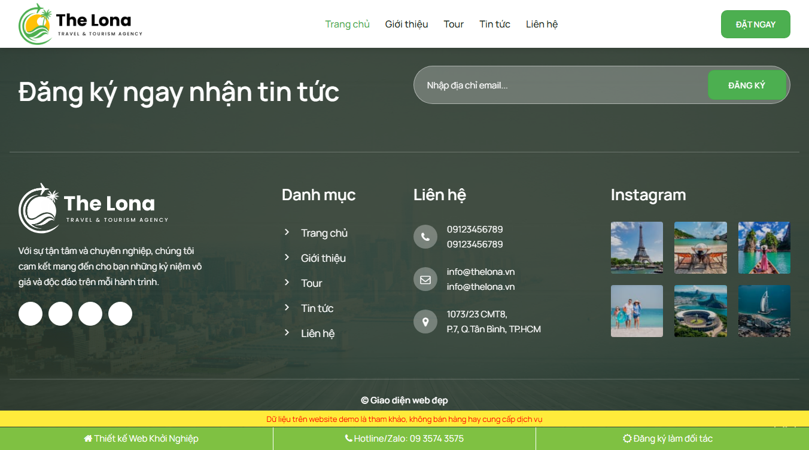Click the Instagram heading
Image resolution: width=809 pixels, height=450 pixels.
pyautogui.click(x=649, y=195)
